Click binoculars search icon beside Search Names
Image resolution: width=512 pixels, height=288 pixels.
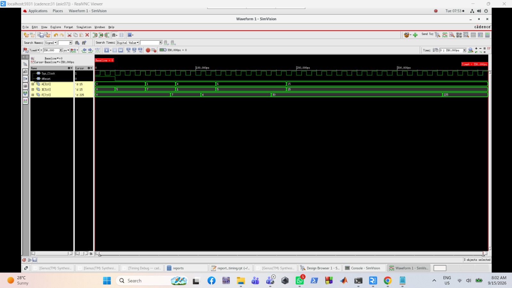77,43
